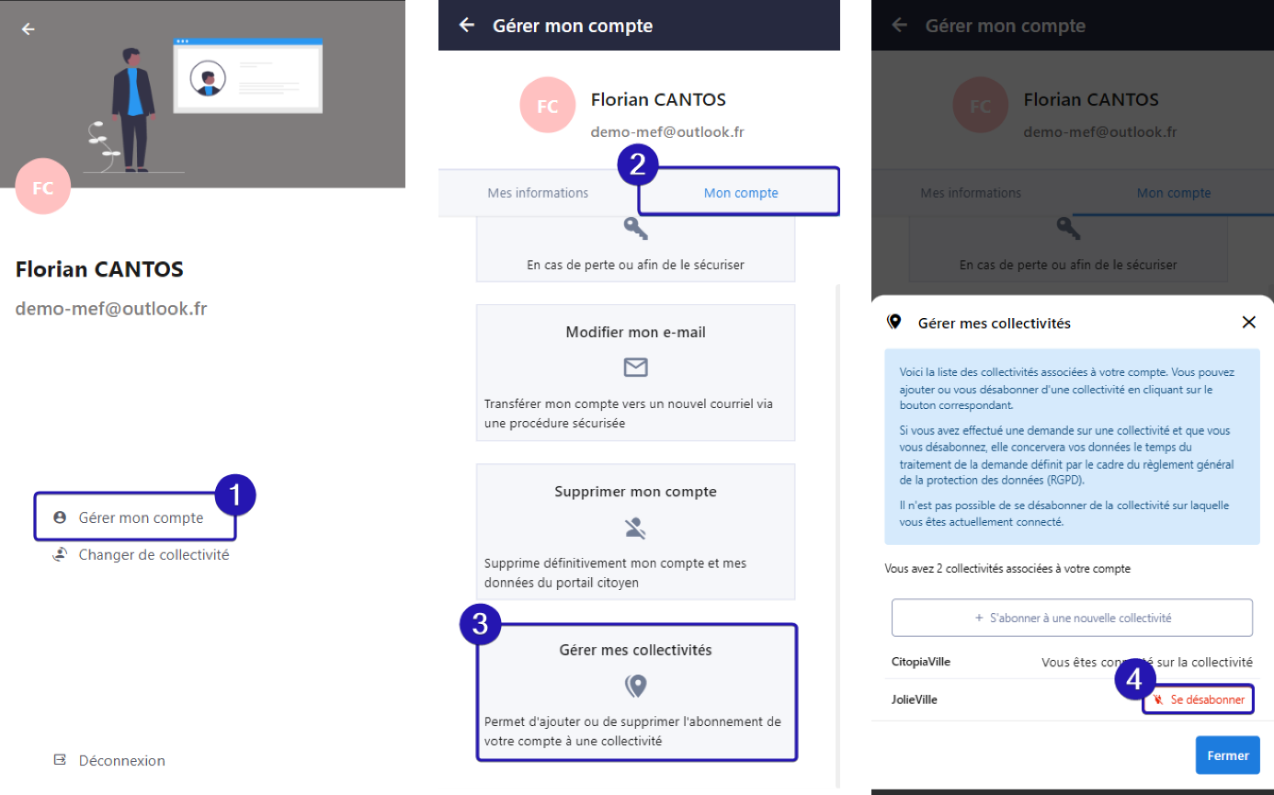Click the person-removal icon on 'Supprimer mon compte' card

pyautogui.click(x=635, y=528)
